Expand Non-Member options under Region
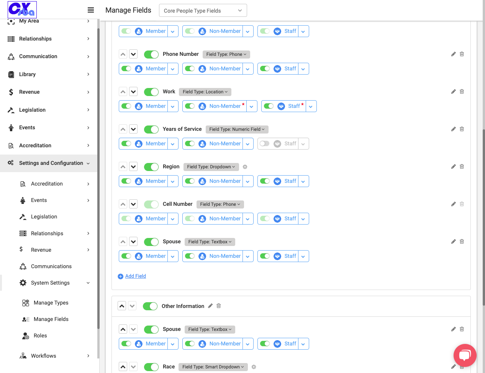Image resolution: width=485 pixels, height=373 pixels. coord(248,181)
